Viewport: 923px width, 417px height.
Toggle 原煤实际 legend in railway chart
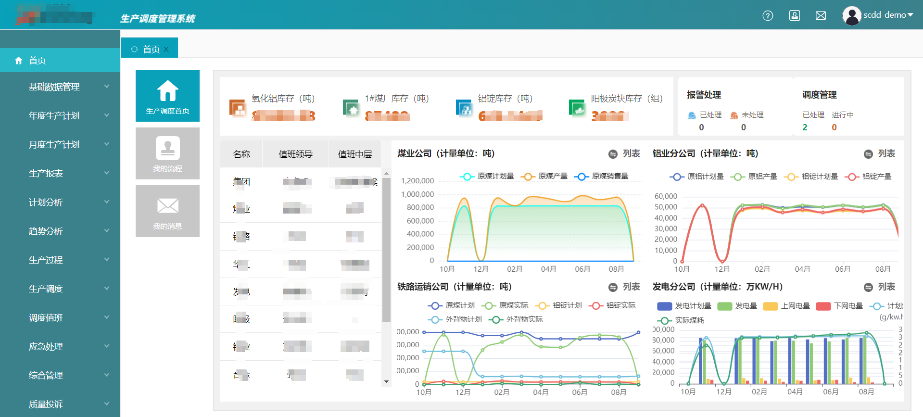pos(505,305)
